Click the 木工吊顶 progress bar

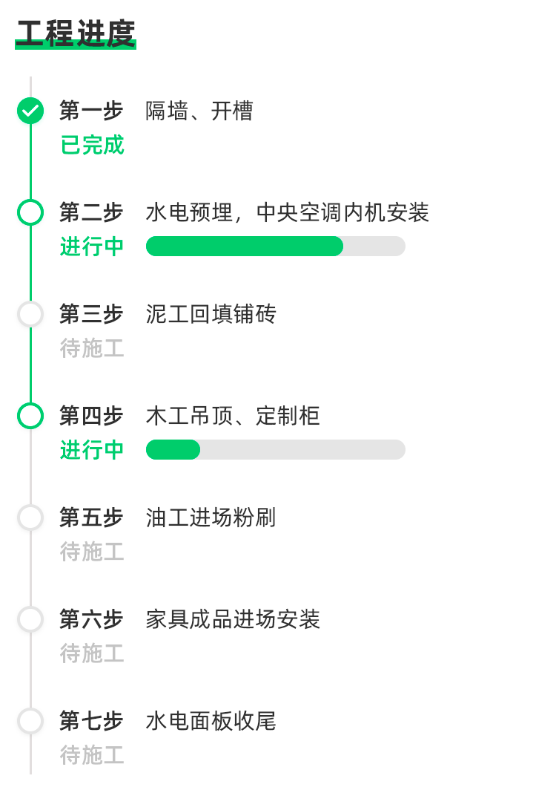276,450
